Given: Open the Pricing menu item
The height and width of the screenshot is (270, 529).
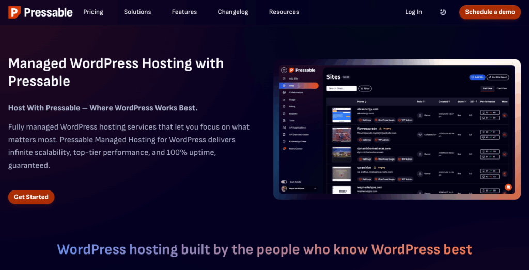Looking at the screenshot, I should coord(93,12).
